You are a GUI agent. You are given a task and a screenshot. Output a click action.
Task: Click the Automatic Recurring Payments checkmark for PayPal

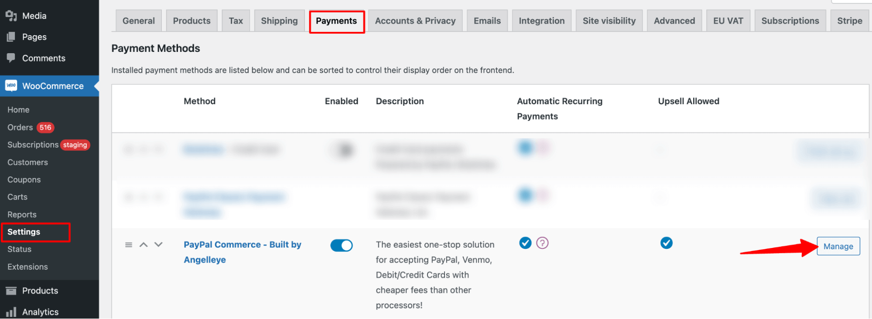[x=525, y=243]
